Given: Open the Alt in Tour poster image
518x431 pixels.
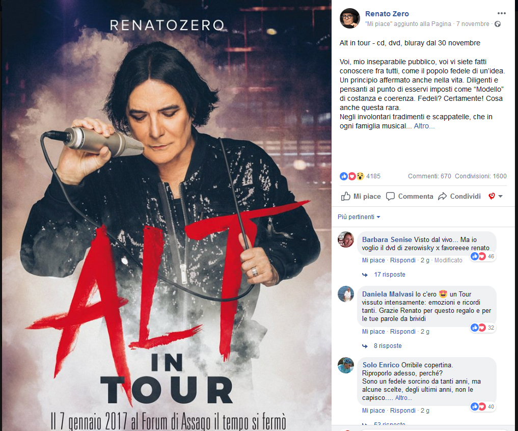Looking at the screenshot, I should (x=167, y=215).
